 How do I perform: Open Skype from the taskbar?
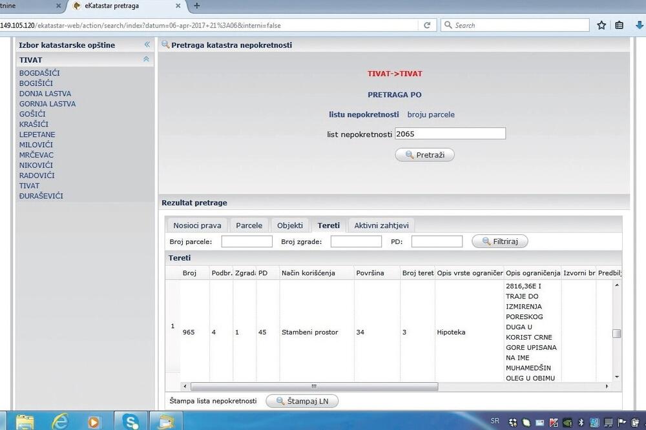(132, 422)
